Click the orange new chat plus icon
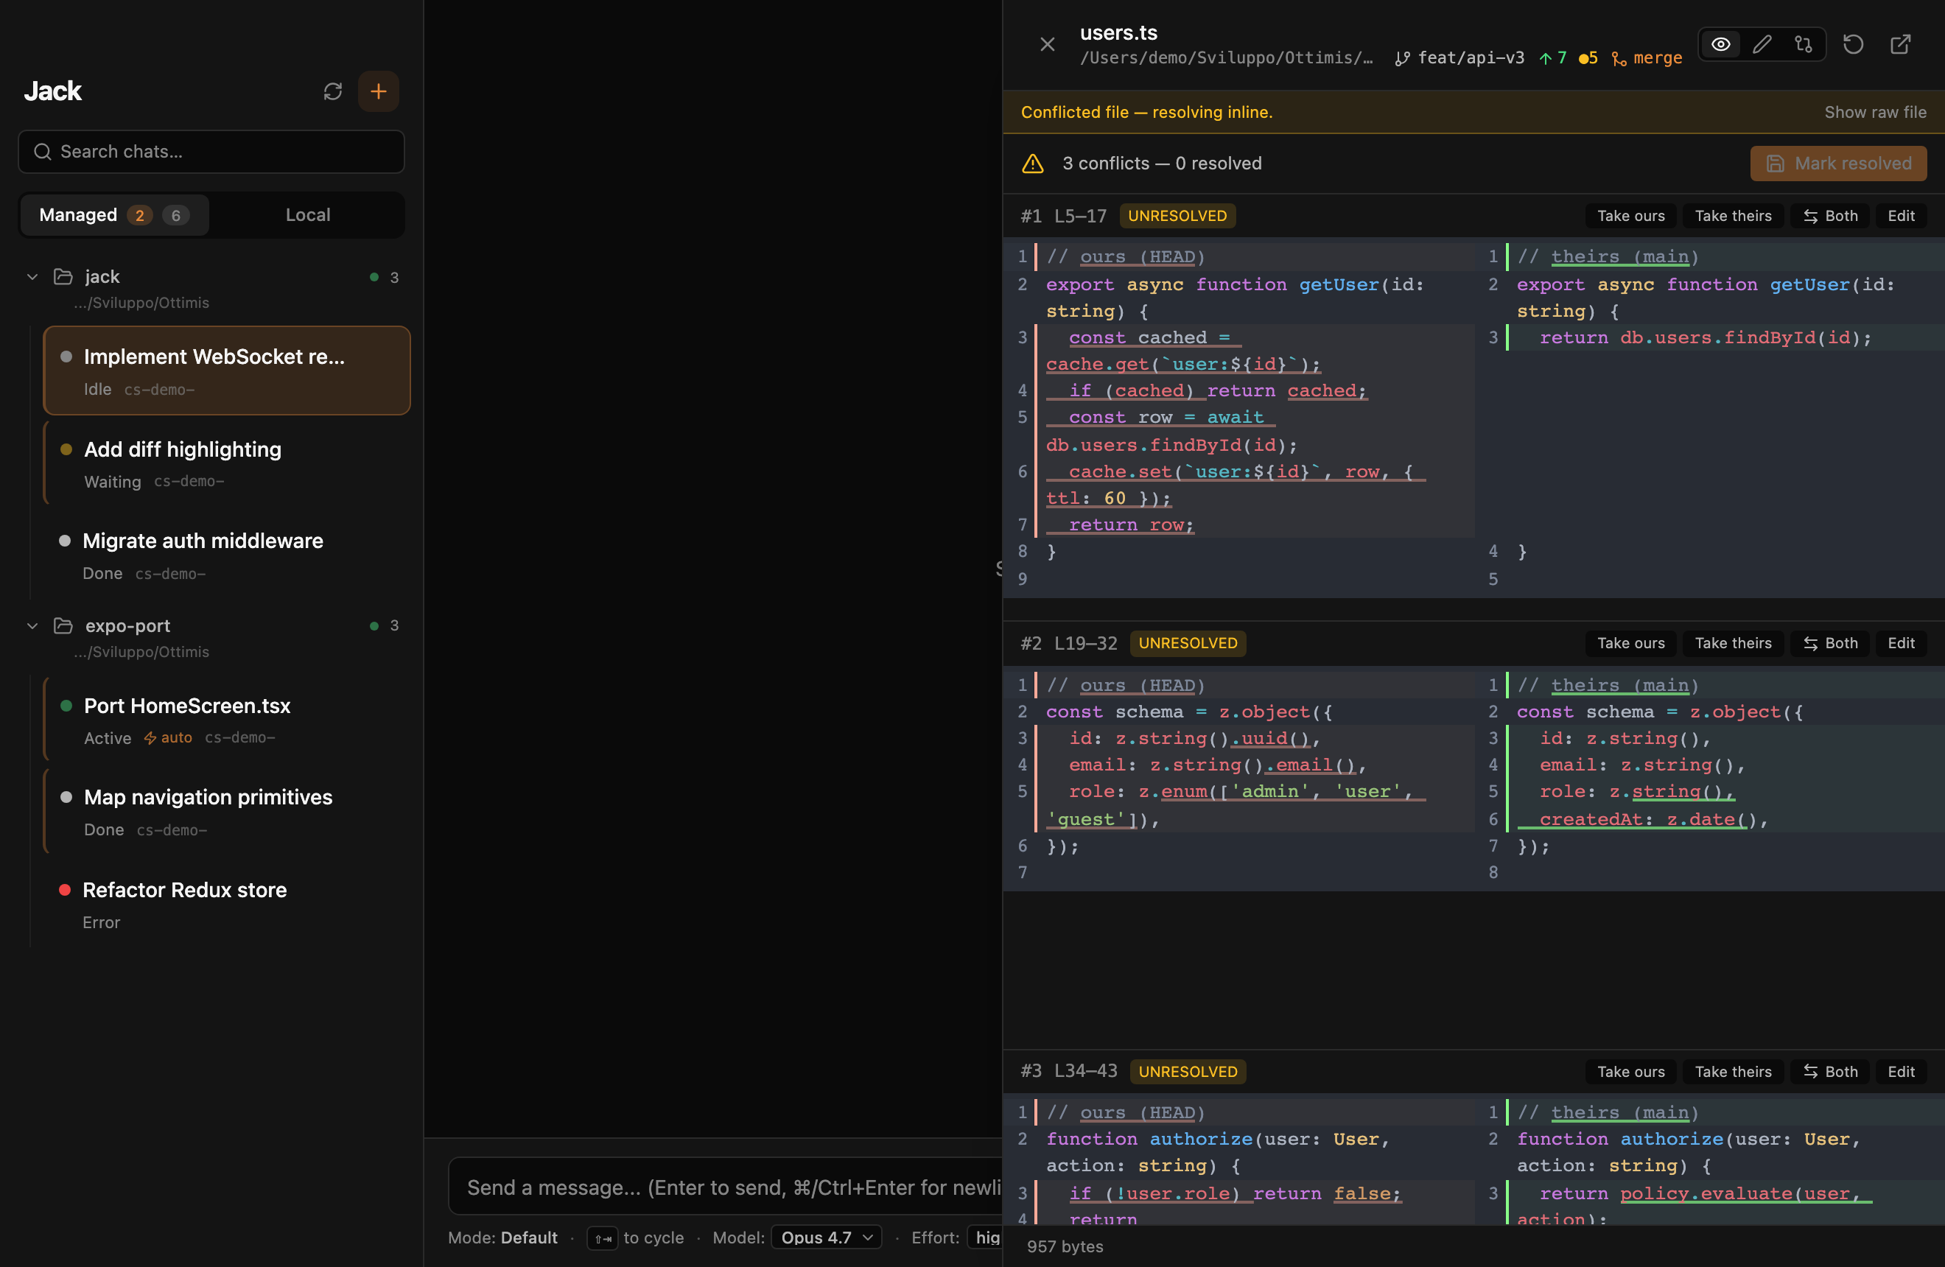The width and height of the screenshot is (1945, 1267). tap(379, 91)
